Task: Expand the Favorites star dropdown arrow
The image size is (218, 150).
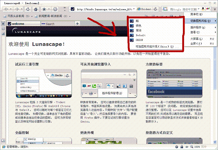Action: click(49, 9)
